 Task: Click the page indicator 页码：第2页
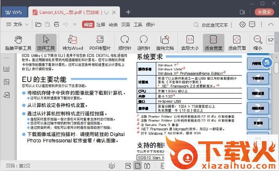(18, 166)
